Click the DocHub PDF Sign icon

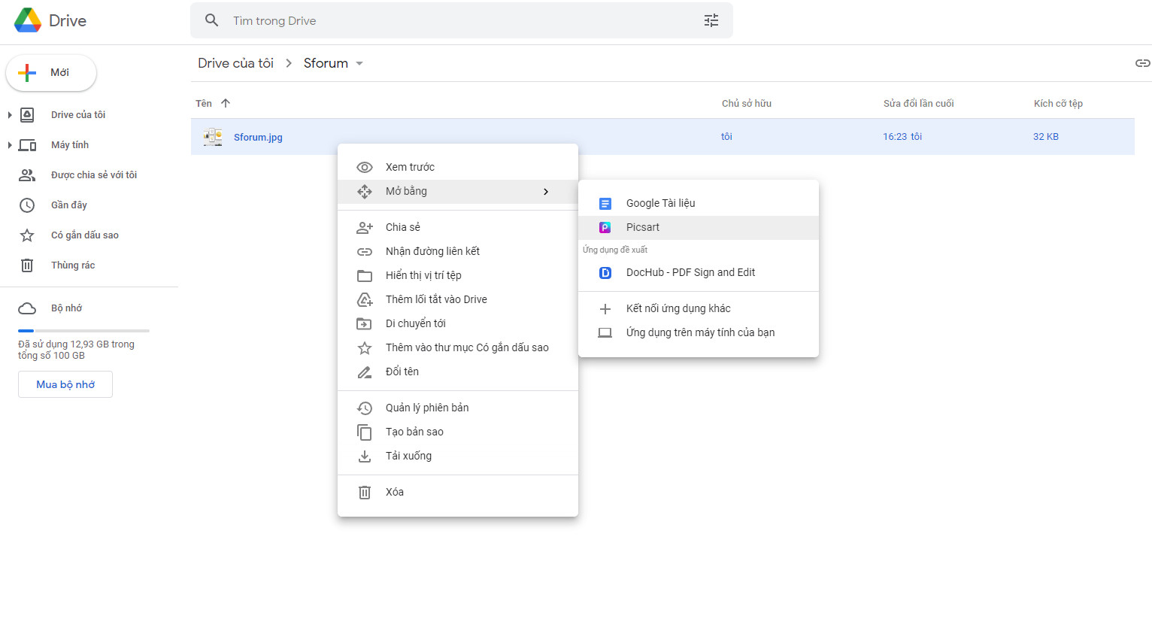coord(605,272)
